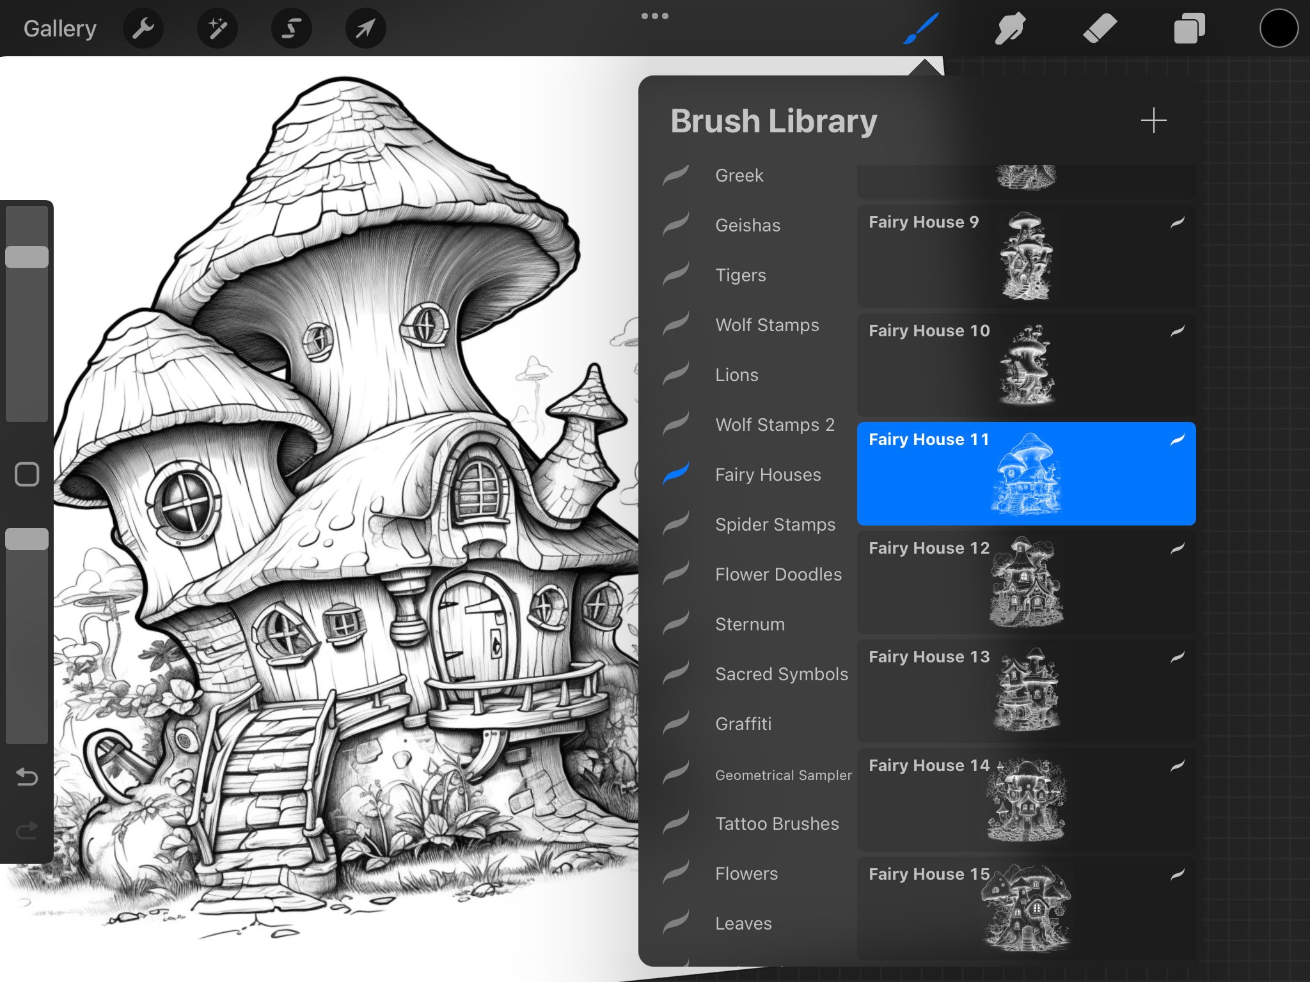Adjust the brush size slider handle

pyautogui.click(x=27, y=257)
